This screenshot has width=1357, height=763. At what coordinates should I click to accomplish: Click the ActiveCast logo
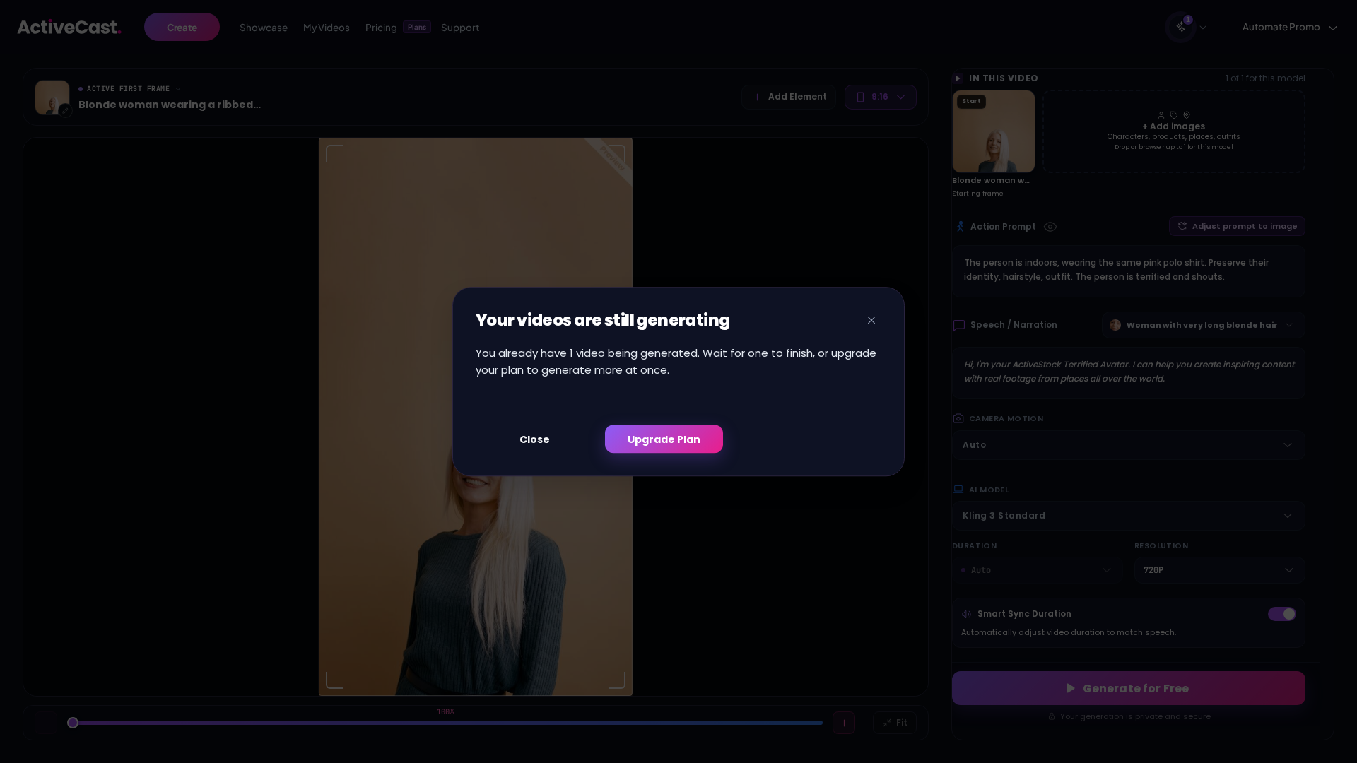69,28
